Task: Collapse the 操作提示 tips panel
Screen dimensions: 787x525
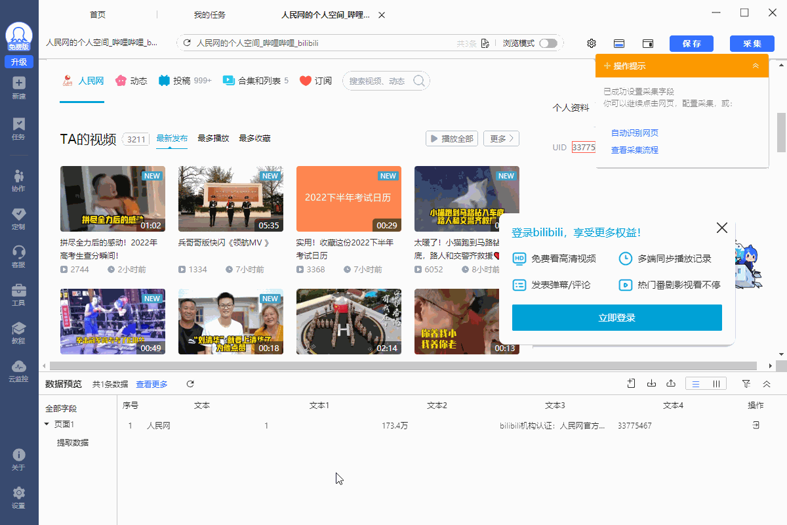Action: click(x=756, y=66)
